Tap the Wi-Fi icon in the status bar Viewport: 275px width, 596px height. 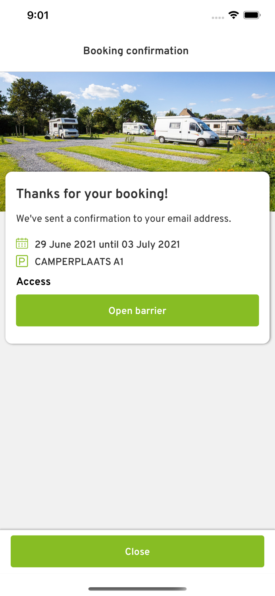pos(234,14)
